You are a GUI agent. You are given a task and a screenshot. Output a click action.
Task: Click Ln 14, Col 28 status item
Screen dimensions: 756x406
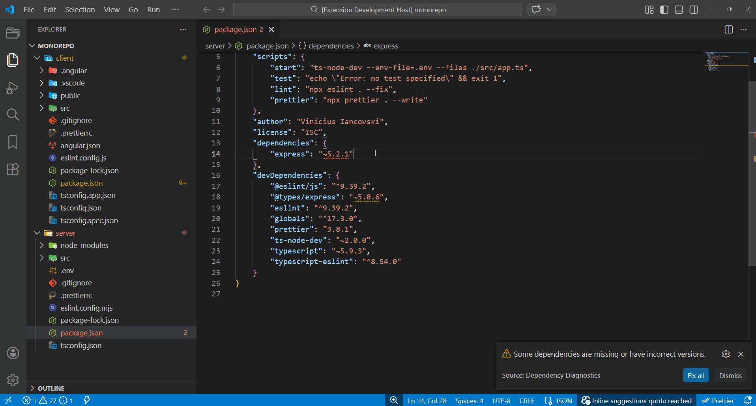click(427, 400)
